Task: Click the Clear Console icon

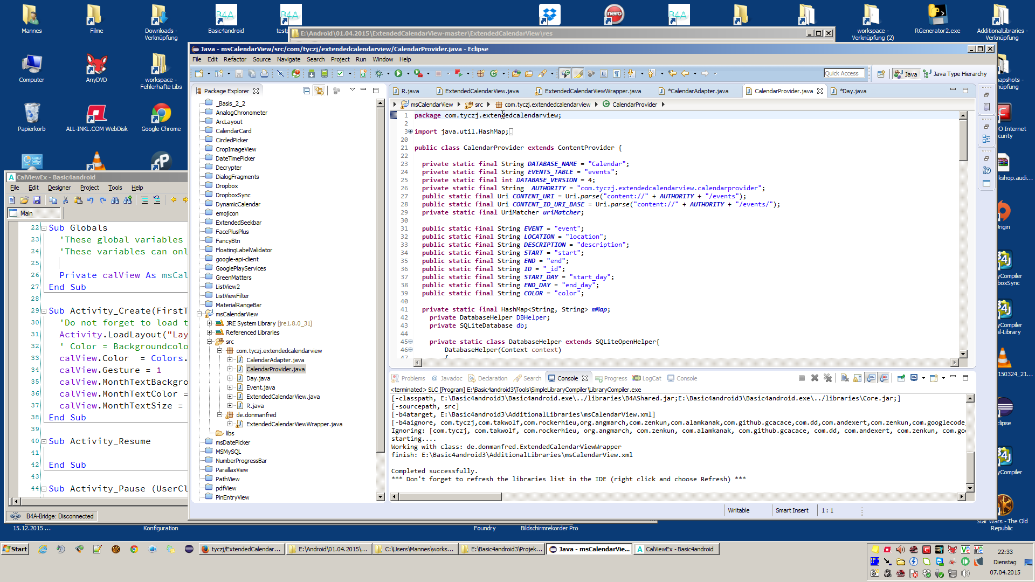Action: click(845, 378)
